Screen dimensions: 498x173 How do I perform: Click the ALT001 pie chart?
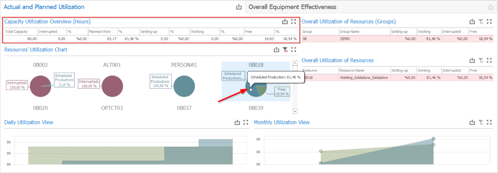pos(112,86)
